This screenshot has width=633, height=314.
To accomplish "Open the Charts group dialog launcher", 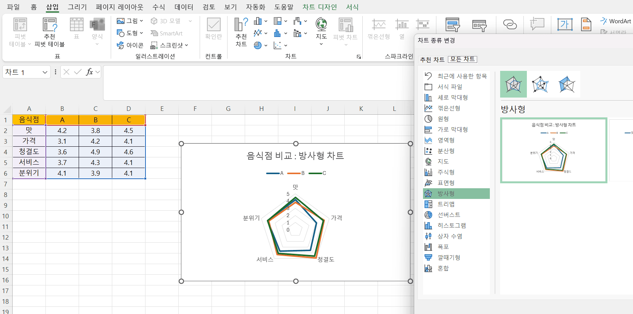I will pyautogui.click(x=358, y=57).
